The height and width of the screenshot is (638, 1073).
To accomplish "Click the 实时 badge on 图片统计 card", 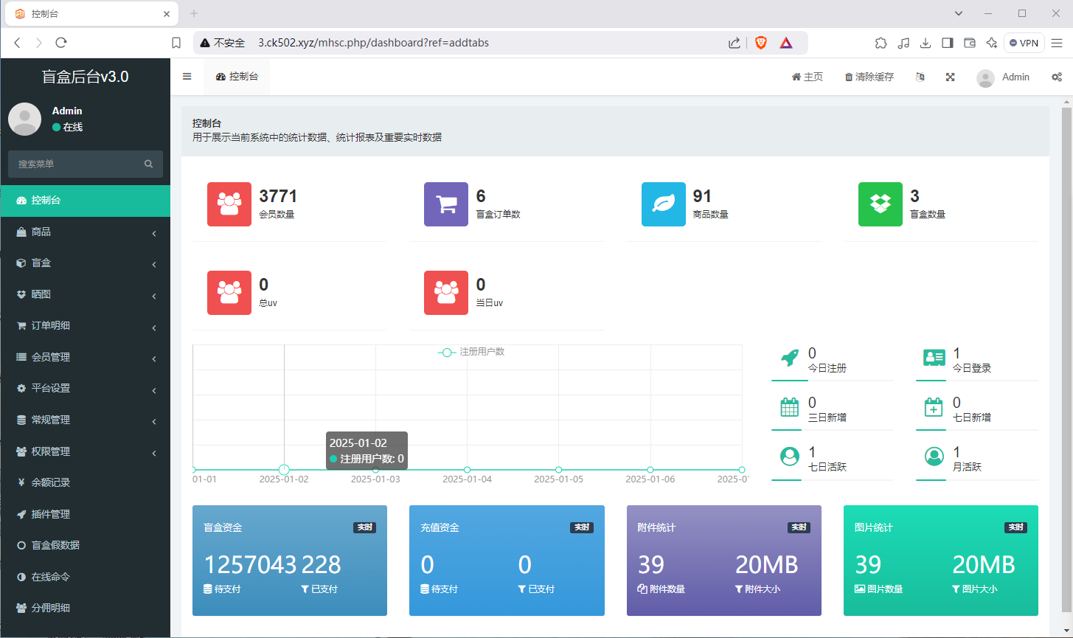I will (1016, 528).
